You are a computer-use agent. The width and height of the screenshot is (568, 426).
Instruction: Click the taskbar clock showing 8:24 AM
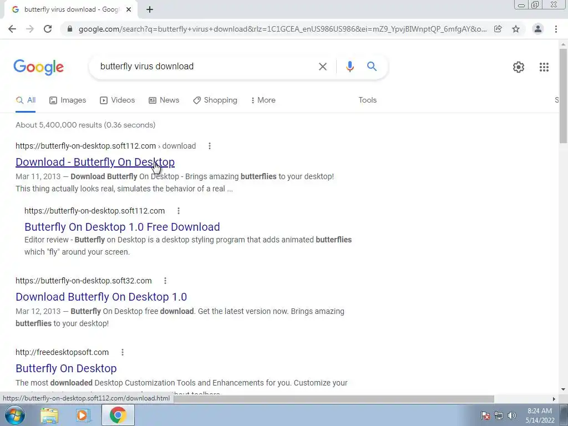tap(540, 415)
